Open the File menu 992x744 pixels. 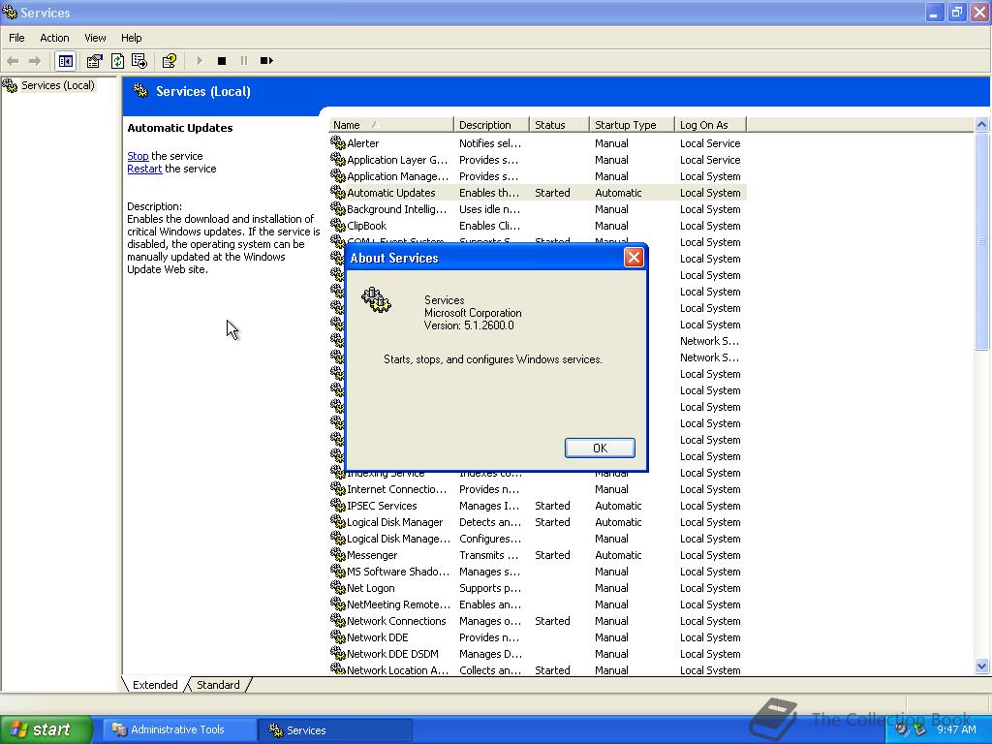click(x=16, y=38)
